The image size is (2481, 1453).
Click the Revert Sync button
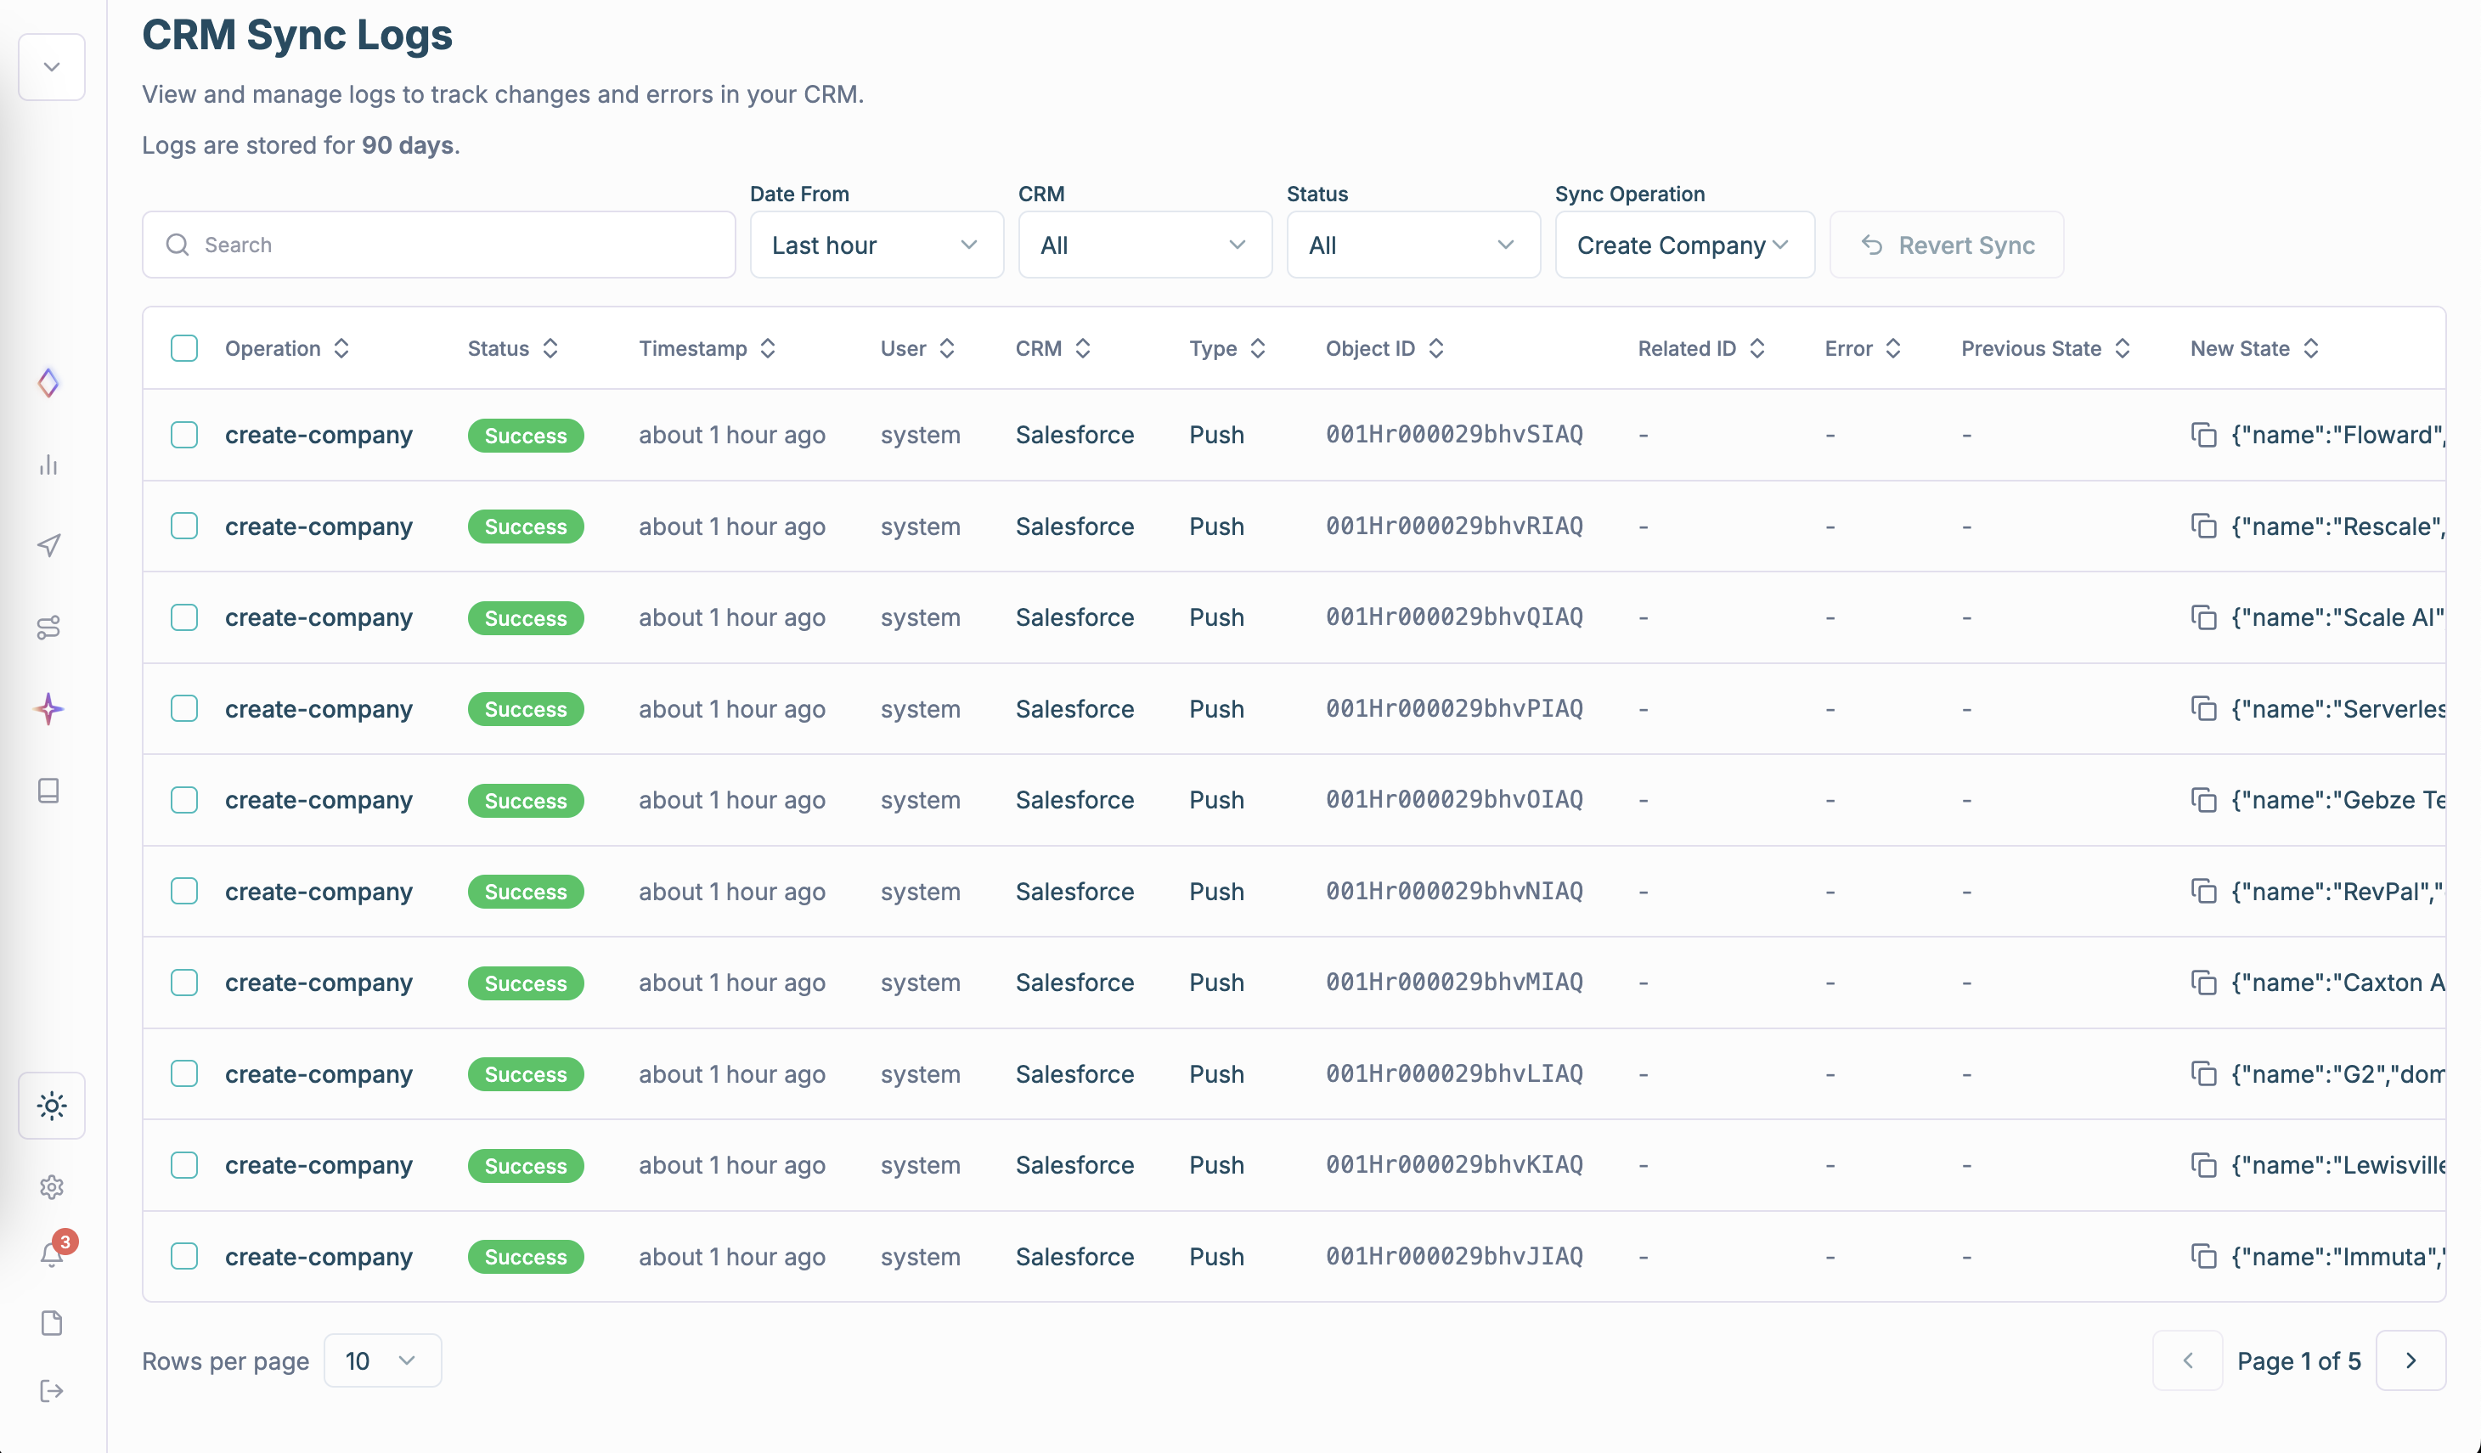coord(1947,245)
